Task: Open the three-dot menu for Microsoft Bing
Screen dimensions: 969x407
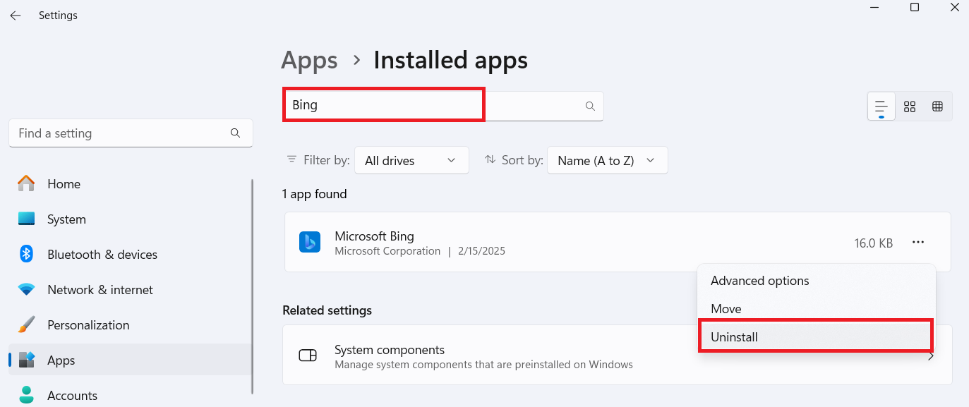Action: tap(917, 243)
